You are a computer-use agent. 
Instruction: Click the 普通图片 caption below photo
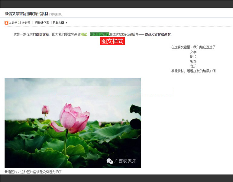[33, 172]
